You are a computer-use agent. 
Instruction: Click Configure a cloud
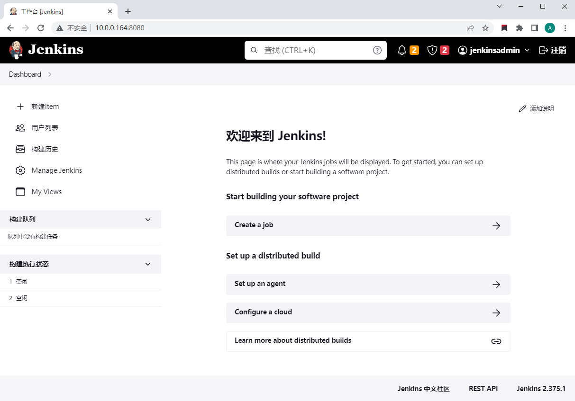coord(368,312)
